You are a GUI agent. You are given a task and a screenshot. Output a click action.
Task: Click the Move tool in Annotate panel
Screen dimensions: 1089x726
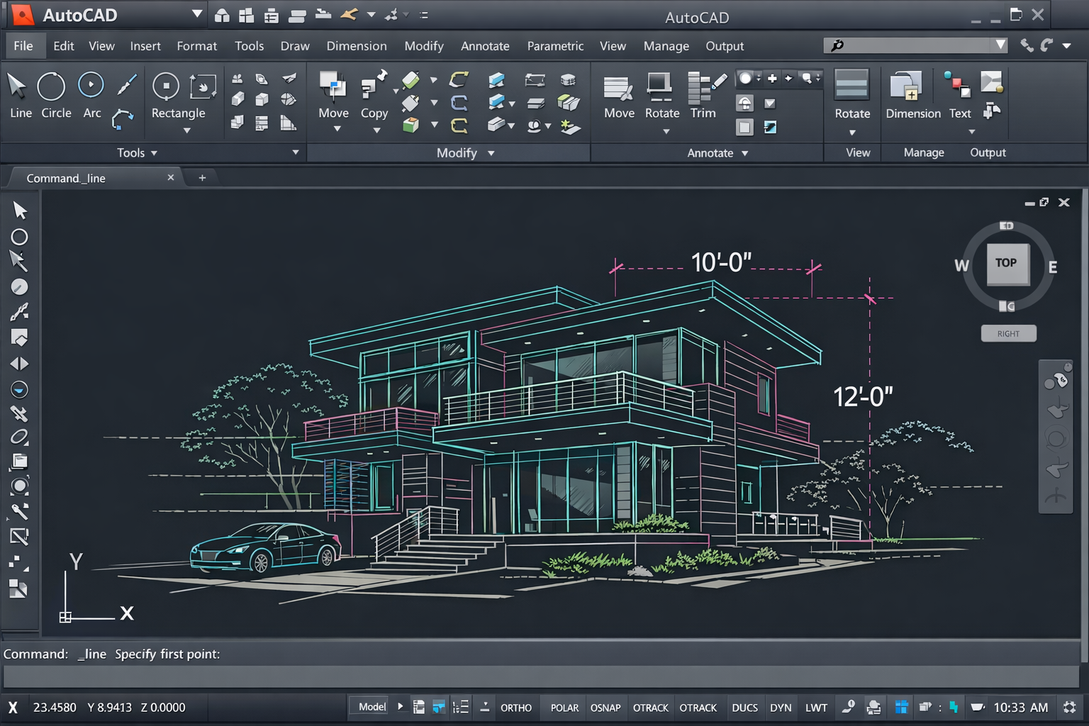(618, 94)
